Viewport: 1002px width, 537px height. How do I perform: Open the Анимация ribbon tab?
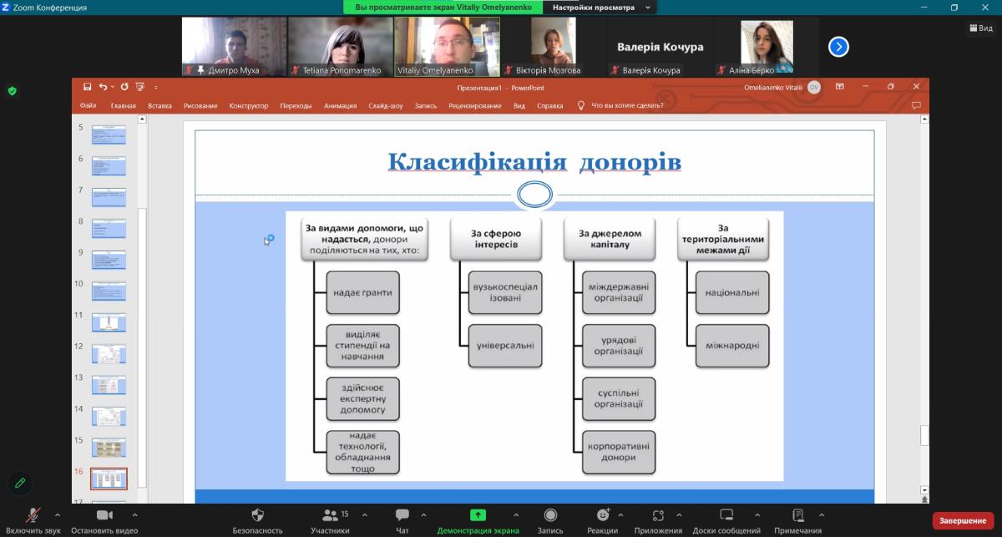click(340, 106)
